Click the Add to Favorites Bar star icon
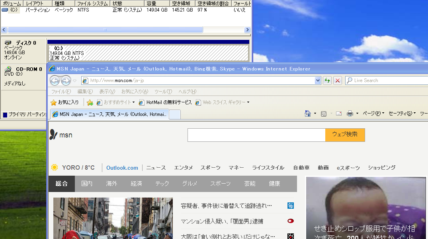The image size is (428, 239). point(90,102)
